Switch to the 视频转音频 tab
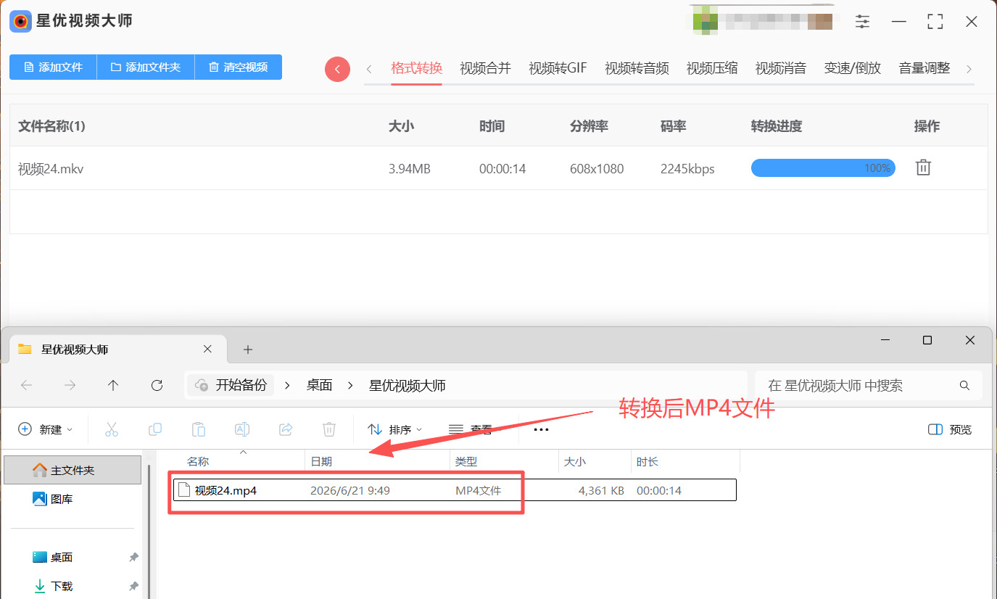The height and width of the screenshot is (599, 997). (x=637, y=68)
